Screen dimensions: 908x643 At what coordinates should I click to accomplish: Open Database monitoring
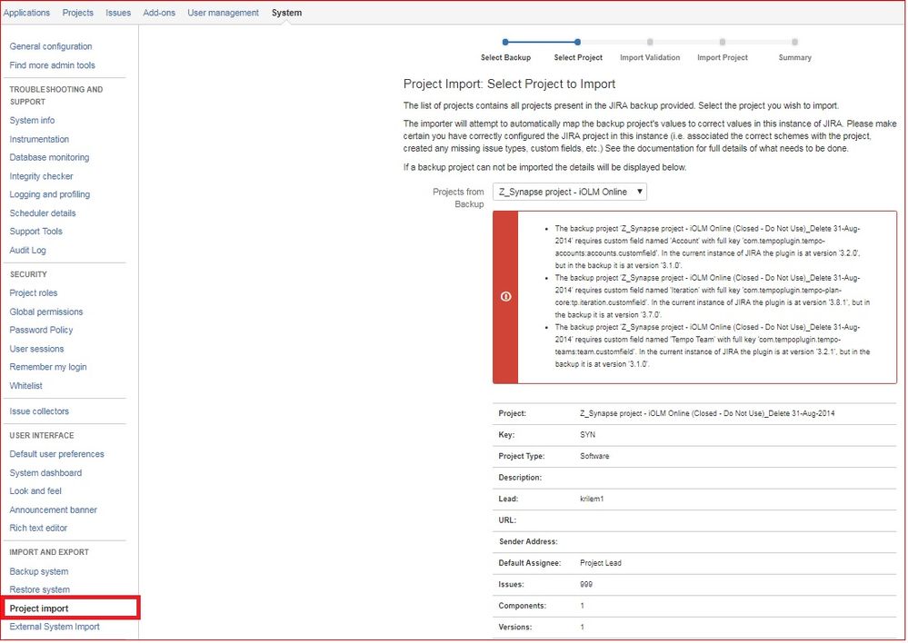pyautogui.click(x=49, y=157)
